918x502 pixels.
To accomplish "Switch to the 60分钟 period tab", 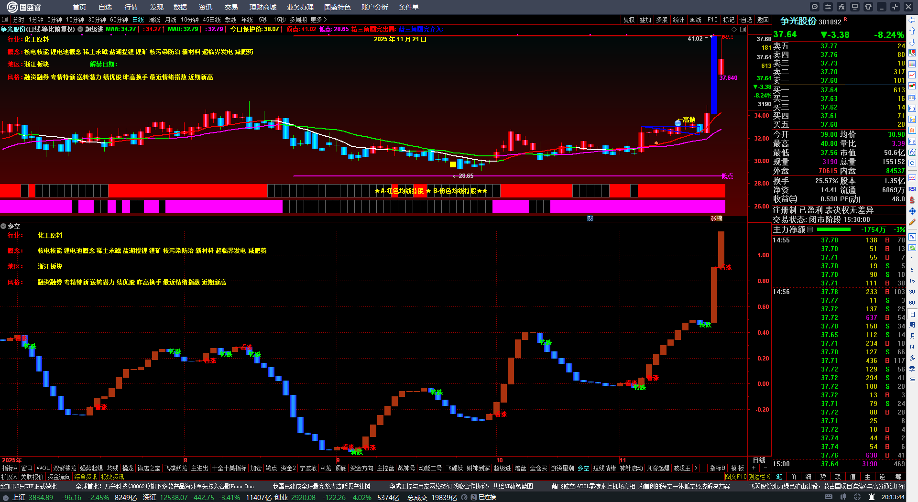I will pyautogui.click(x=119, y=20).
